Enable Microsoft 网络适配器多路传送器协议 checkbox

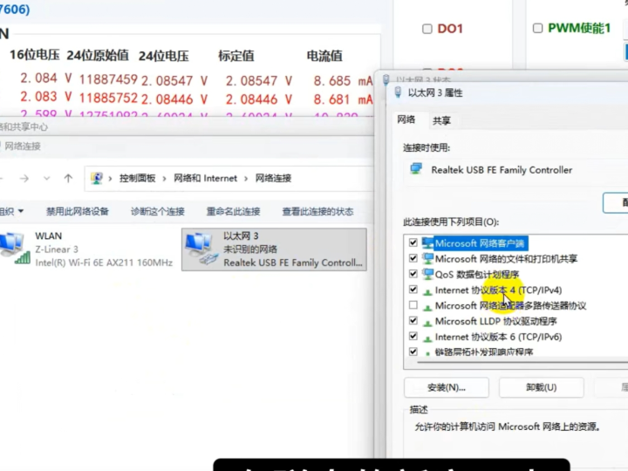pyautogui.click(x=413, y=305)
